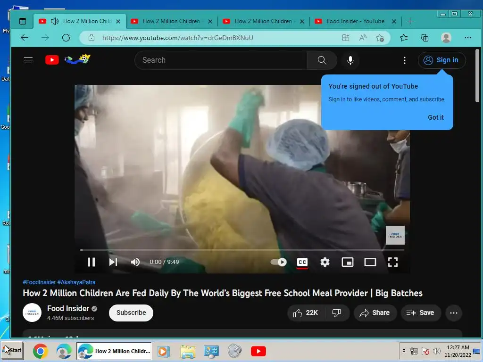
Task: Open the video player settings gear
Action: (325, 262)
